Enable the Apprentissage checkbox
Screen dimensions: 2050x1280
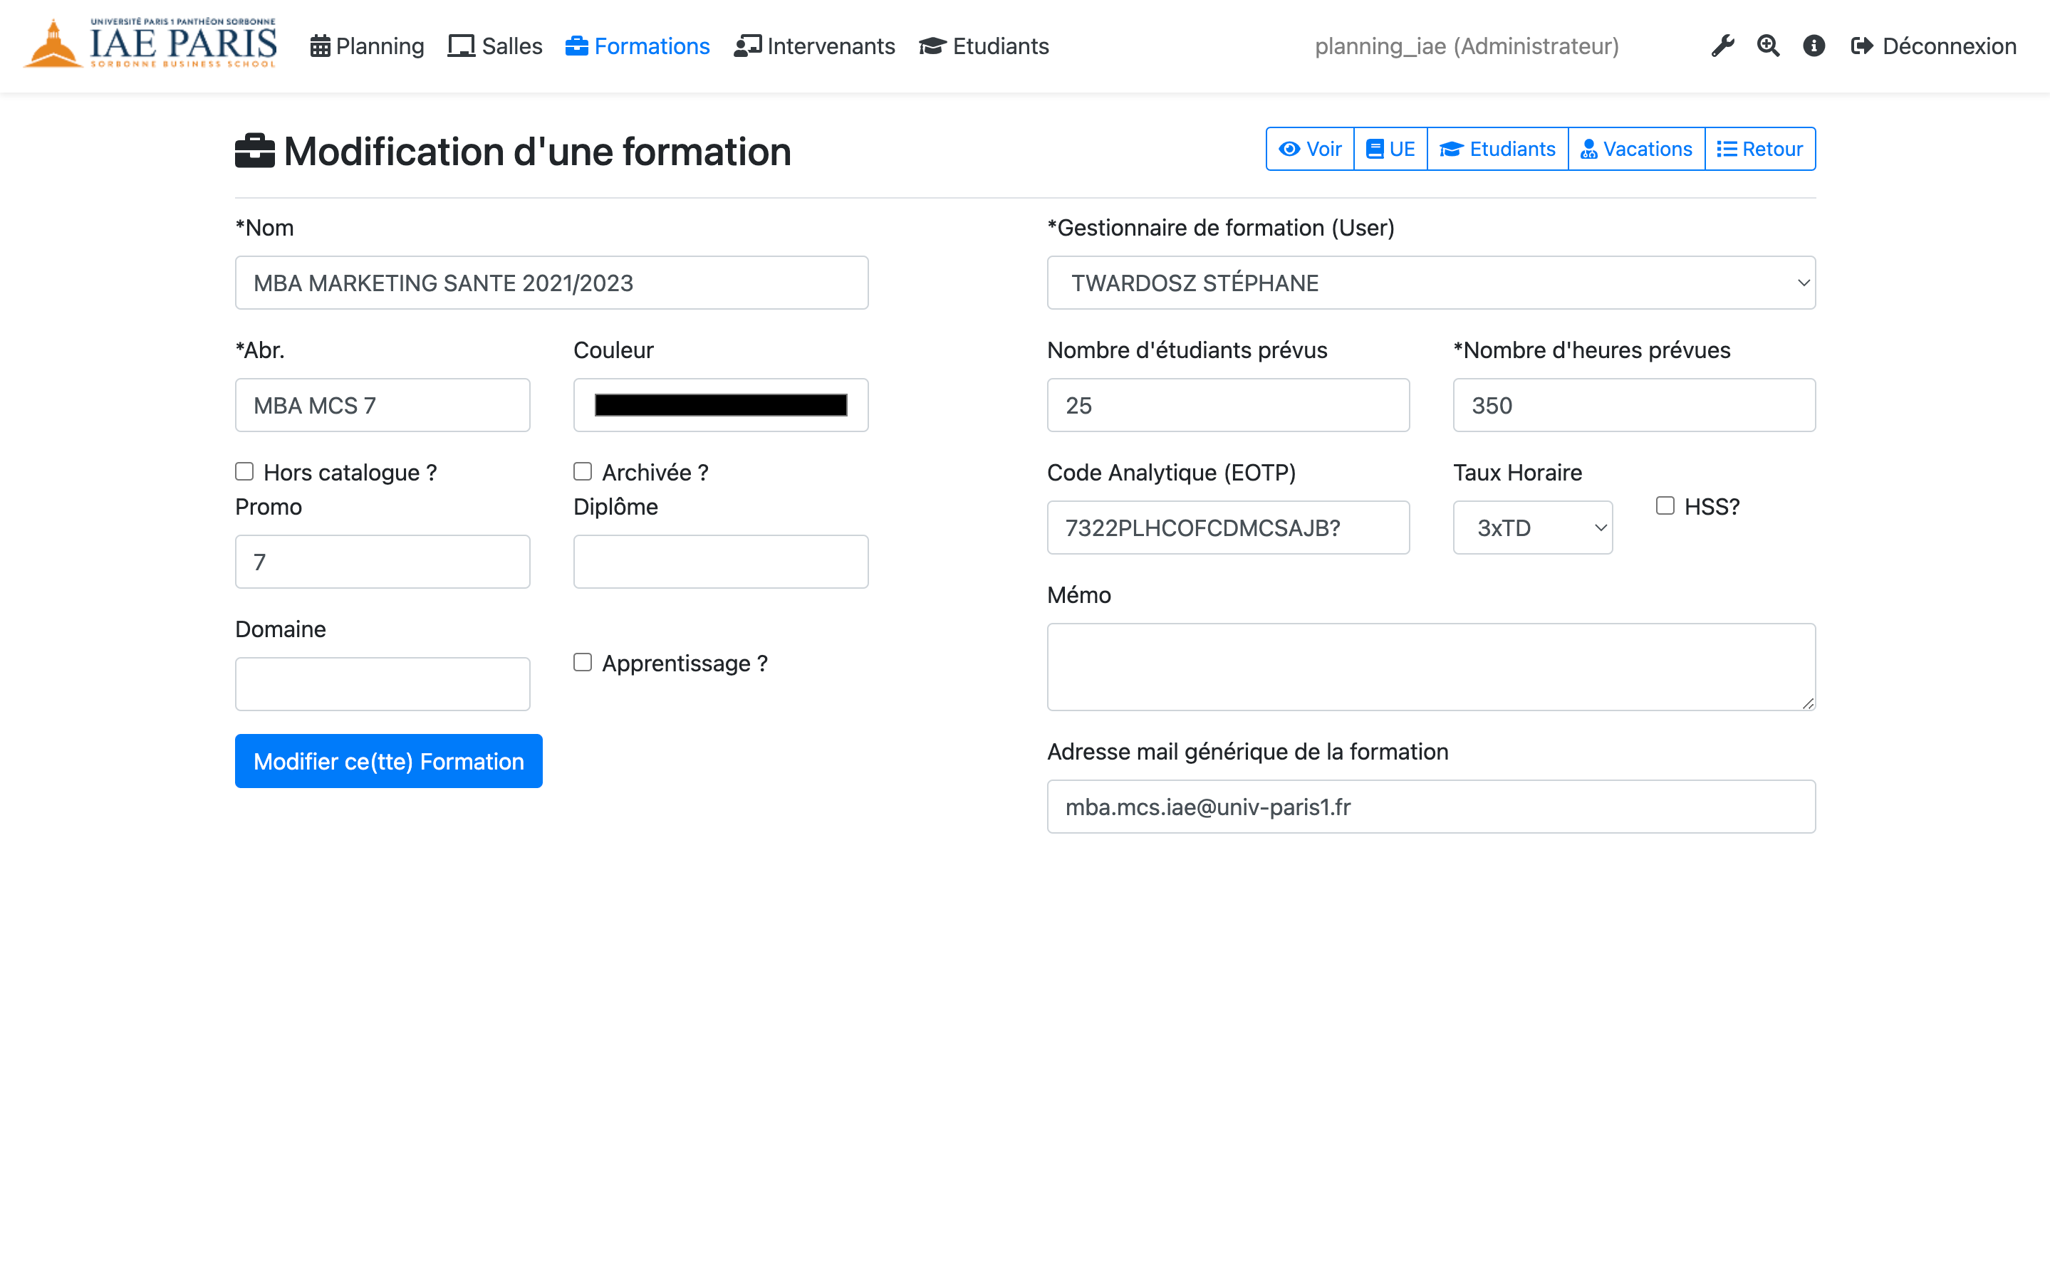[583, 662]
